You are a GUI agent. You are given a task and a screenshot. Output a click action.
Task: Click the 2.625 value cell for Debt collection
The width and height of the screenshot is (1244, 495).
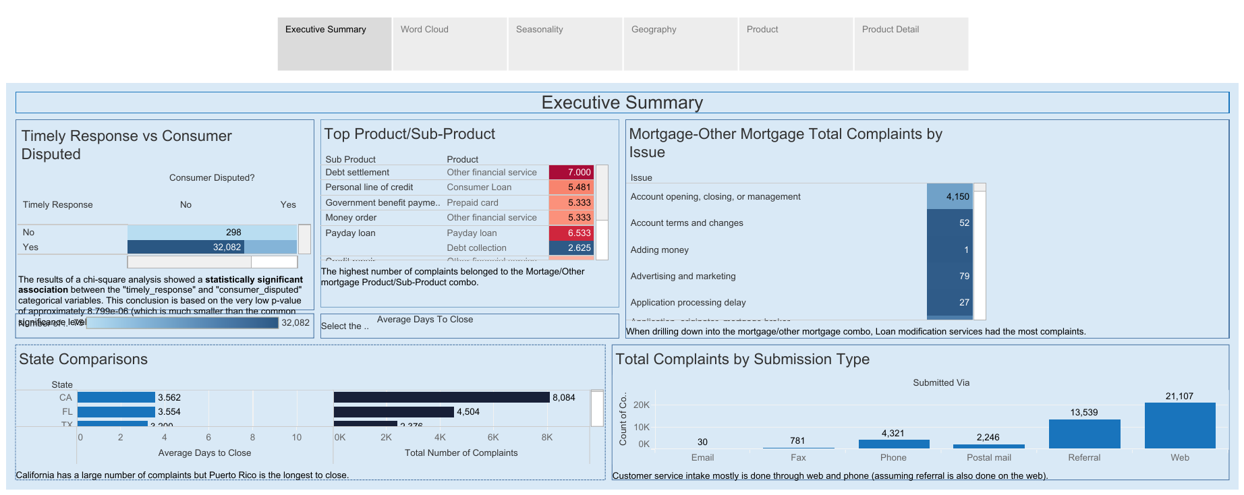point(571,248)
